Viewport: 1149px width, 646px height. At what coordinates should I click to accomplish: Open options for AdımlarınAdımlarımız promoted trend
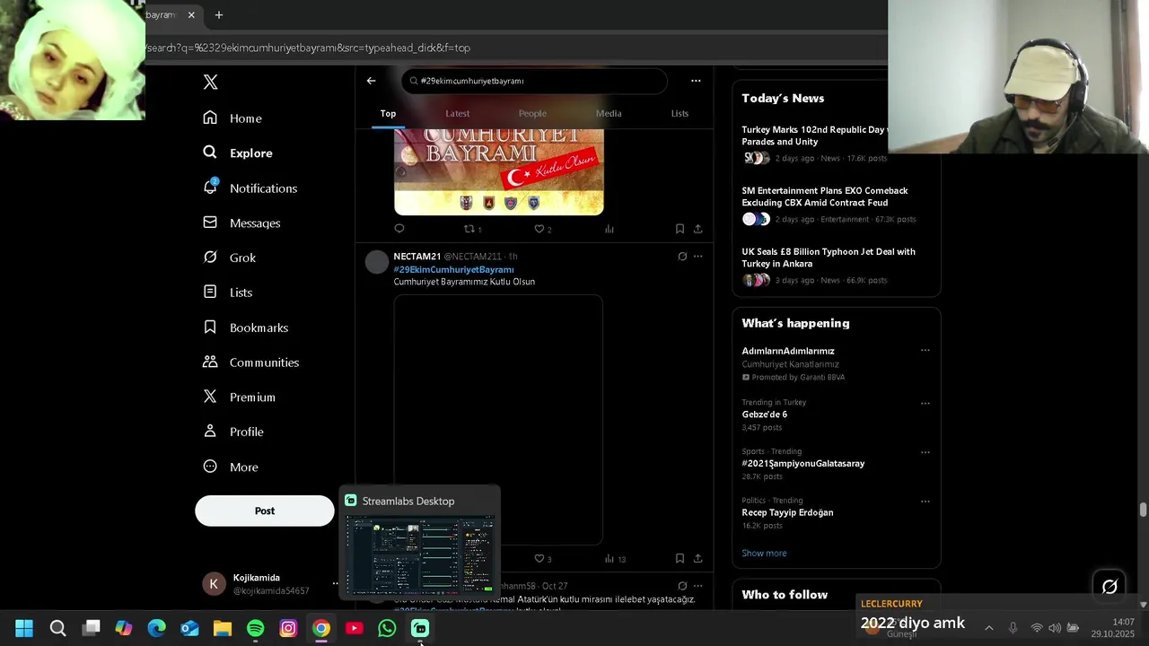tap(925, 351)
